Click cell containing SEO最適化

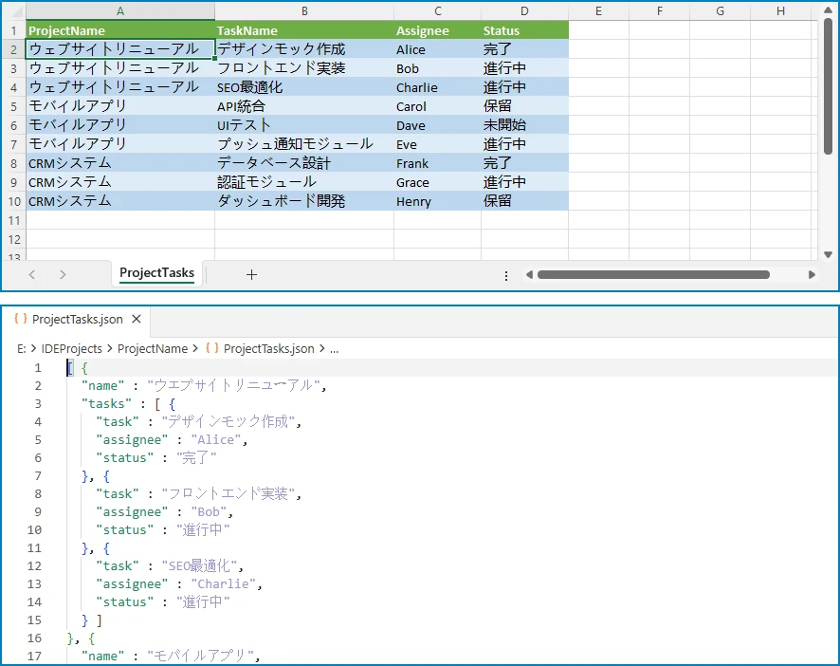coord(304,87)
